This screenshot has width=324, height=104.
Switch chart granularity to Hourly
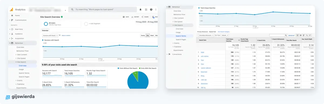coord(143,35)
